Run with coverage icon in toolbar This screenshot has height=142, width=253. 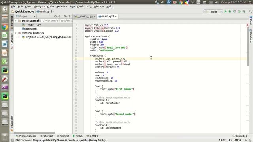click(x=234, y=11)
